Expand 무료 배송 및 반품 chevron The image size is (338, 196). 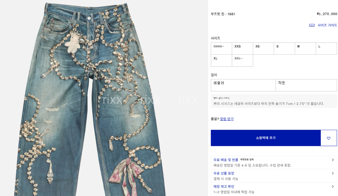333,160
